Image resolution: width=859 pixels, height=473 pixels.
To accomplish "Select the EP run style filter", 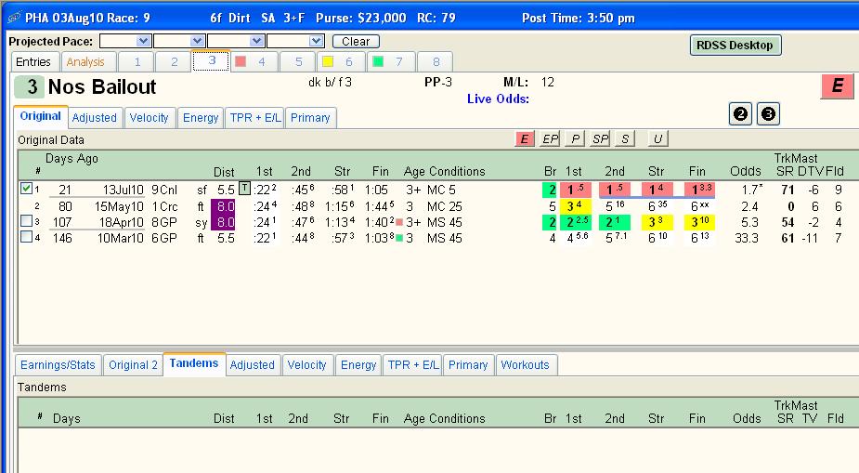I will pos(550,139).
